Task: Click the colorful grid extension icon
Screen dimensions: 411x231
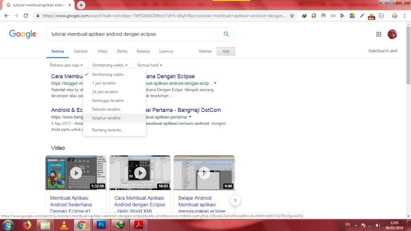Action: coord(352,16)
